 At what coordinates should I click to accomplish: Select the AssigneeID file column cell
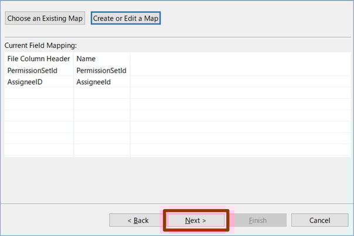(25, 82)
